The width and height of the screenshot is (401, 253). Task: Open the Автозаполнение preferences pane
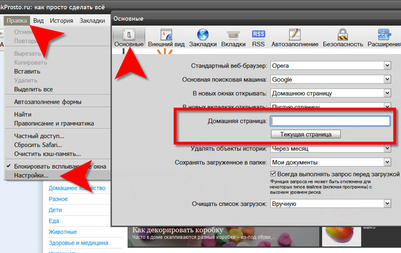pos(295,38)
